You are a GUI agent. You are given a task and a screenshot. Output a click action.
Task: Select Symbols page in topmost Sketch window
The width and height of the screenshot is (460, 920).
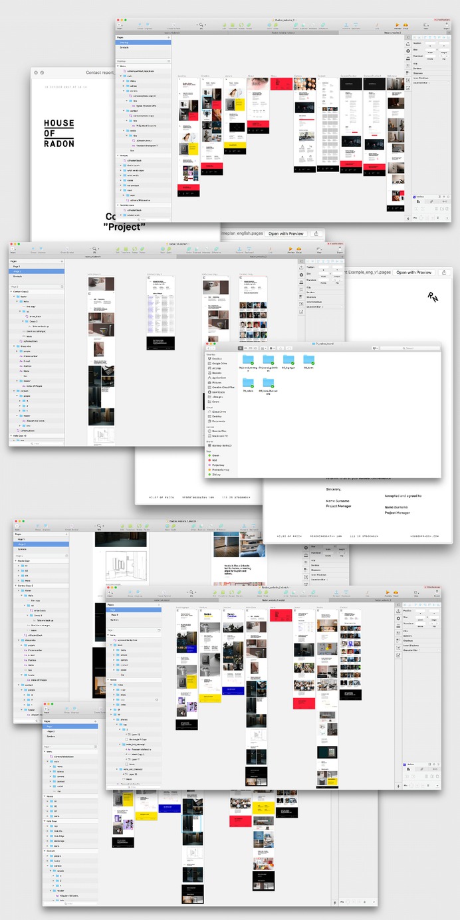pyautogui.click(x=125, y=48)
